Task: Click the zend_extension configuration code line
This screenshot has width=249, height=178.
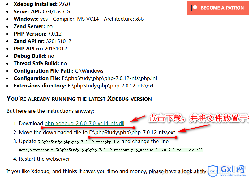Action: (x=111, y=150)
